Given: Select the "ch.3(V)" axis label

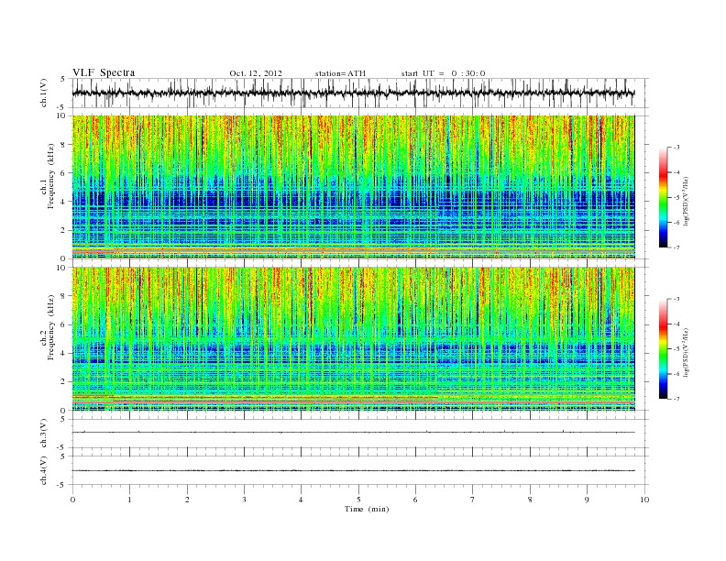Looking at the screenshot, I should [x=44, y=434].
